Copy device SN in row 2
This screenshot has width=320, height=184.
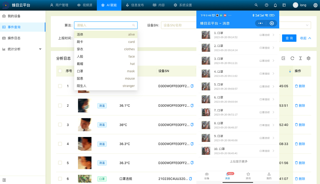(192, 105)
